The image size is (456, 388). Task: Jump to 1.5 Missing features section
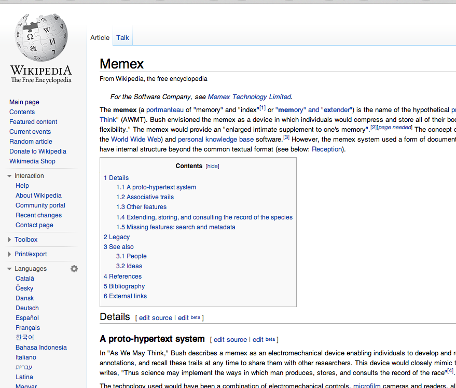[x=176, y=227]
